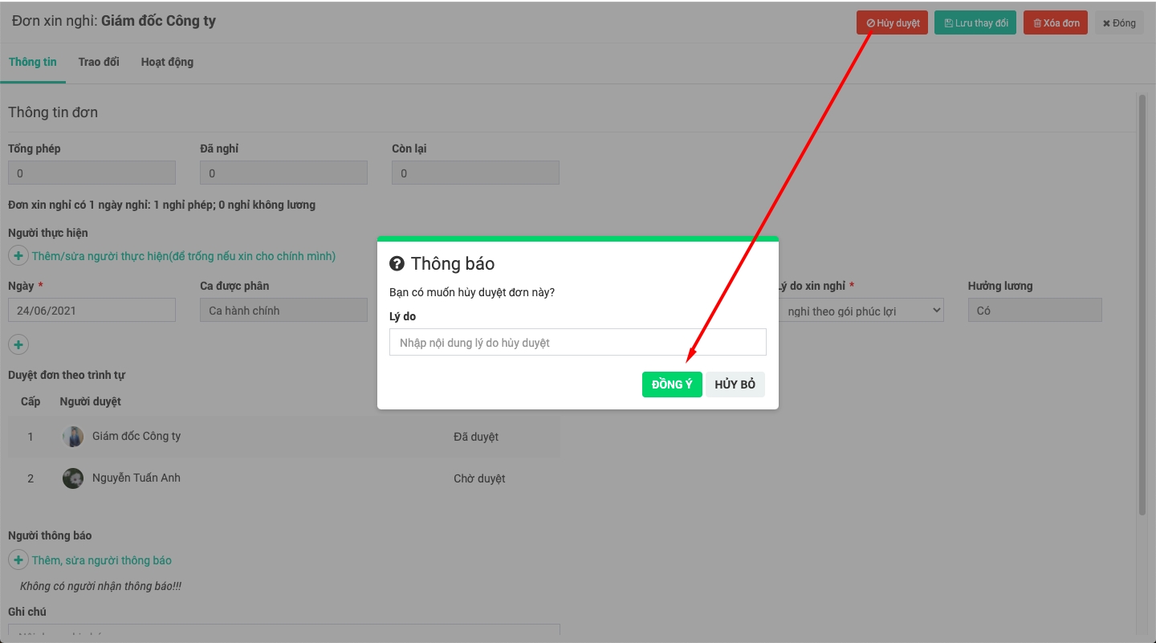Viewport: 1156px width, 643px height.
Task: Click the Đóng close button
Action: [x=1118, y=22]
